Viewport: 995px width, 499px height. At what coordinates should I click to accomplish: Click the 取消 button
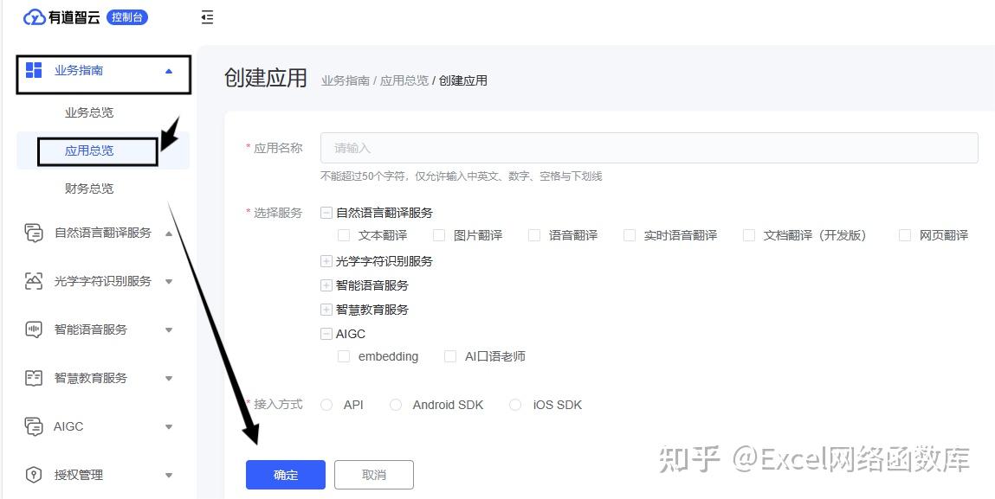[374, 475]
